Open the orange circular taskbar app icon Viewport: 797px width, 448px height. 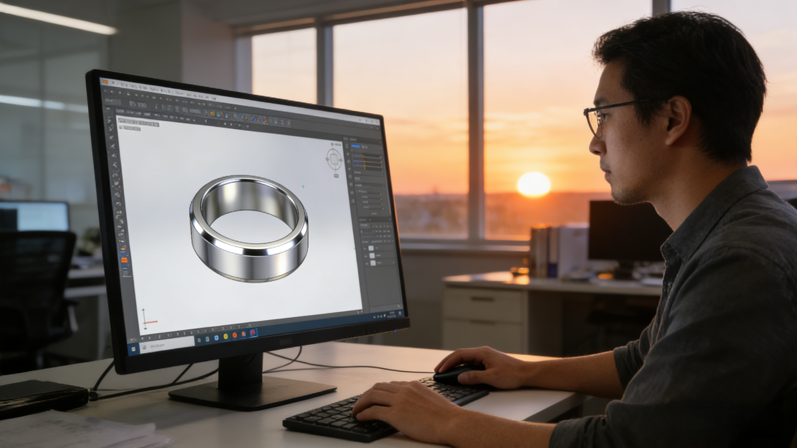click(234, 335)
